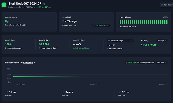173x103 pixels.
Task: Click the first uptime bar in Last 24 hours
Action: (x=120, y=22)
